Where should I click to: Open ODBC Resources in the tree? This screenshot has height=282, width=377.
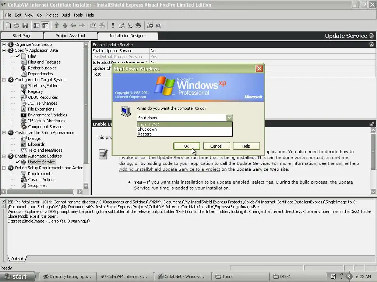[x=43, y=97]
